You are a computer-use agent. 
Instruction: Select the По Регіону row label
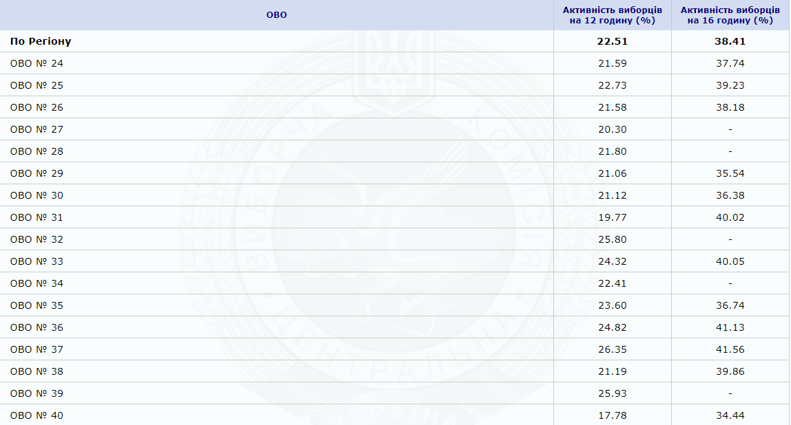coord(41,41)
